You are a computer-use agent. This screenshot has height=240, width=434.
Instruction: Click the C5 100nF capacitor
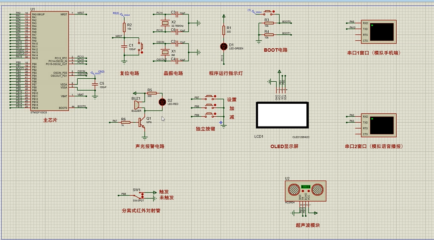(95, 84)
